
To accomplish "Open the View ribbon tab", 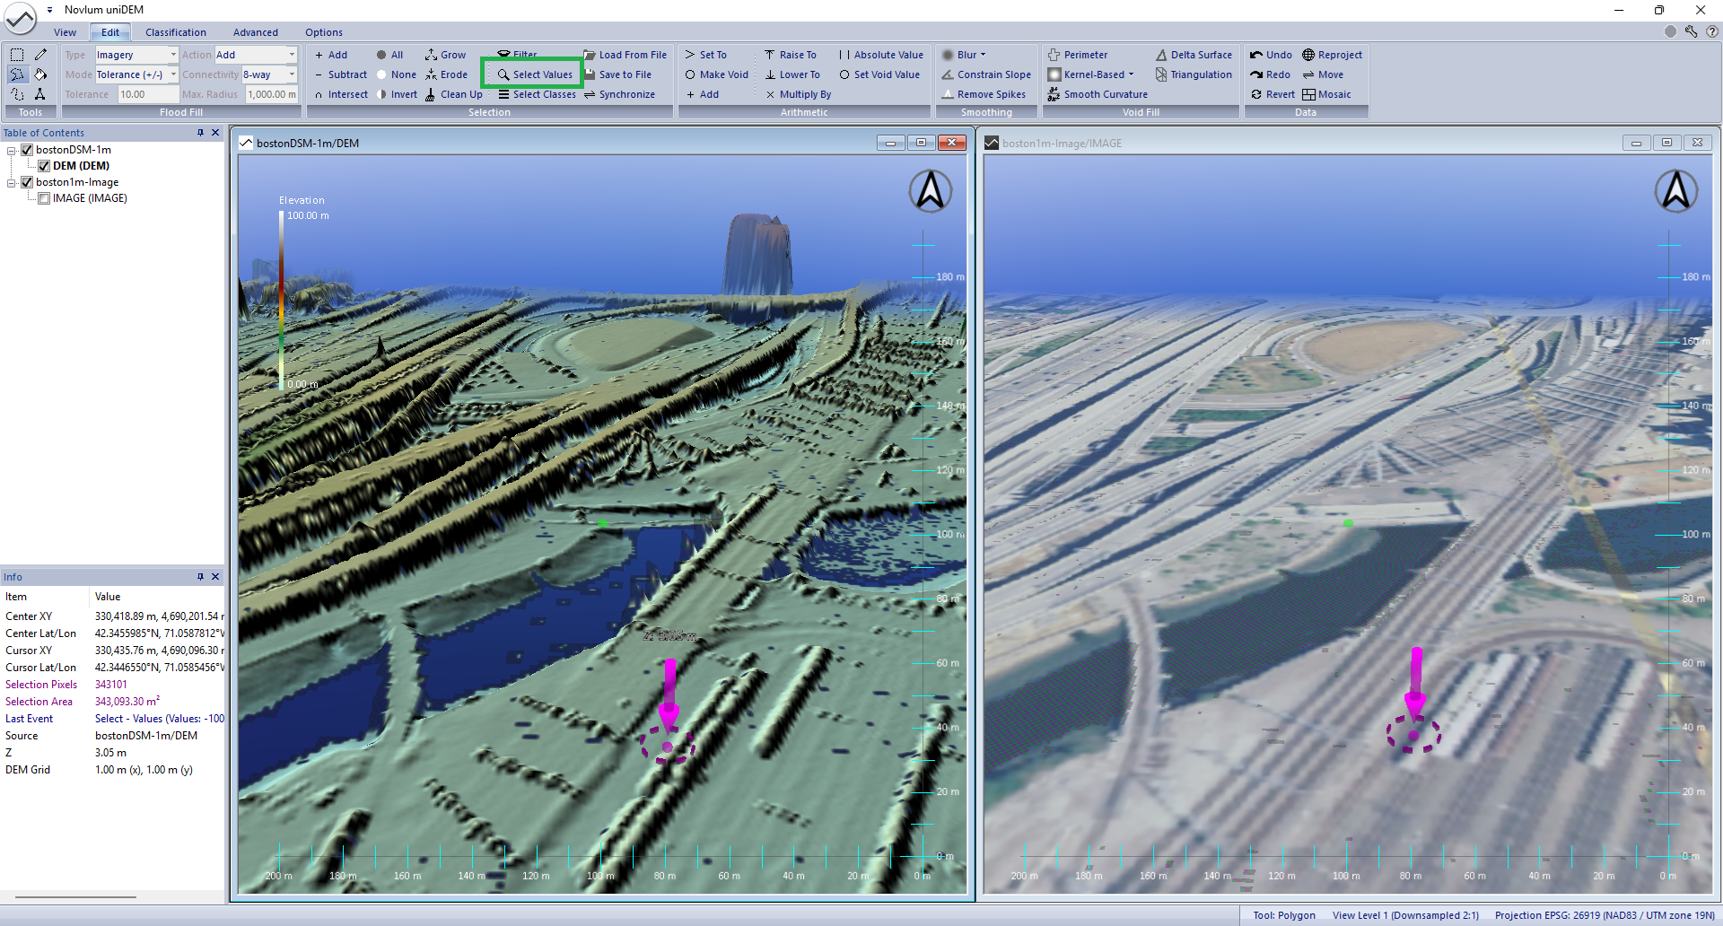I will [65, 32].
